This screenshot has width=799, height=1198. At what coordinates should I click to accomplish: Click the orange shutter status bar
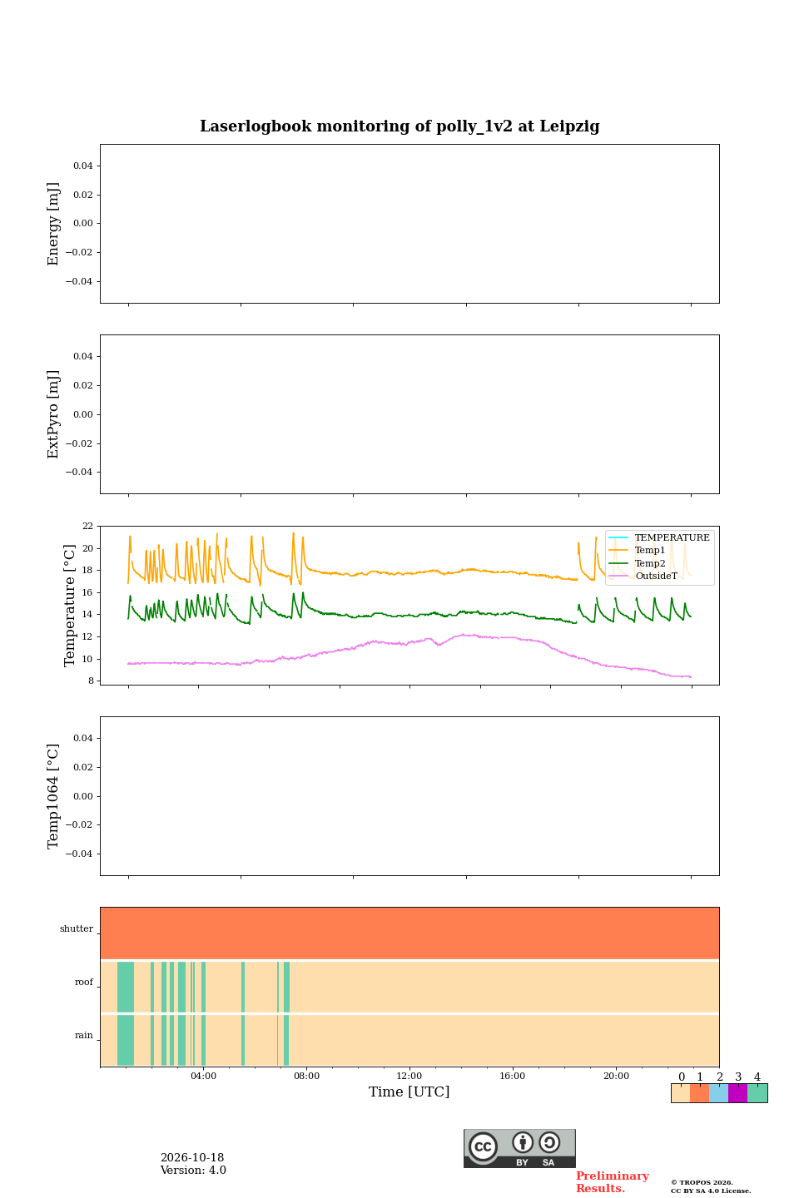click(409, 933)
